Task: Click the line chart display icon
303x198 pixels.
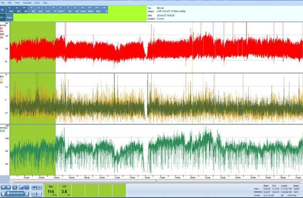Action: tap(27, 187)
